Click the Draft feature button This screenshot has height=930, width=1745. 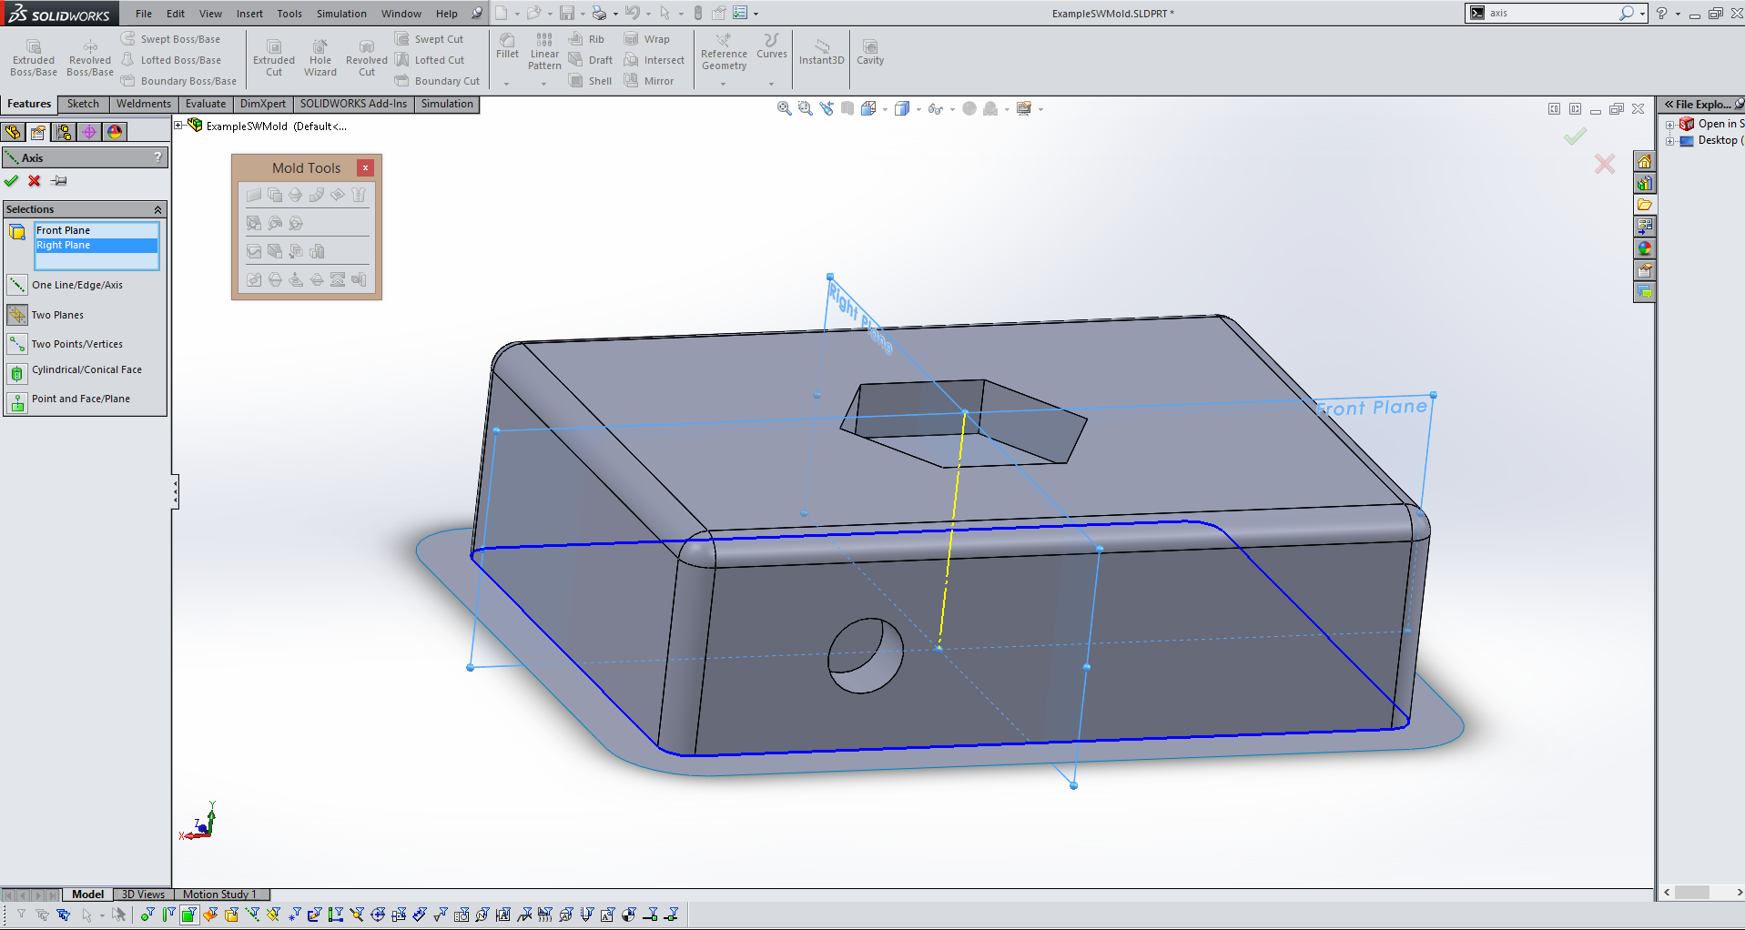(591, 60)
